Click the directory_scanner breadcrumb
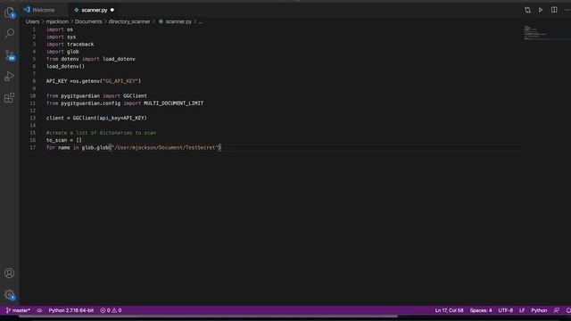Screen dimensions: 571x321 (x=129, y=21)
